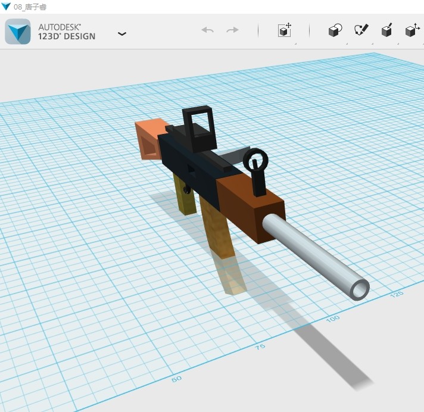This screenshot has height=412, width=424.
Task: Click the grid label 75
Action: coord(260,347)
